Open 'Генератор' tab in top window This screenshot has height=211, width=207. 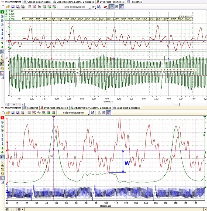click(x=134, y=2)
